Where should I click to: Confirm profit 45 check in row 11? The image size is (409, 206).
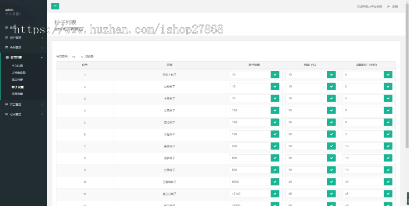pyautogui.click(x=331, y=194)
